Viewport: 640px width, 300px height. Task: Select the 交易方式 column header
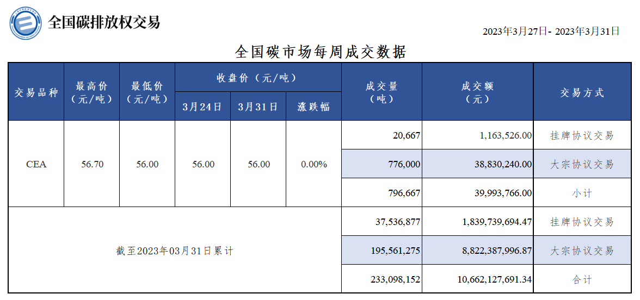582,92
